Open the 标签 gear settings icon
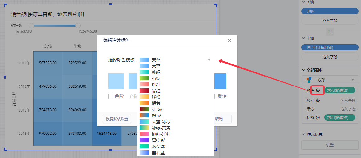This screenshot has height=158, width=361. [318, 117]
